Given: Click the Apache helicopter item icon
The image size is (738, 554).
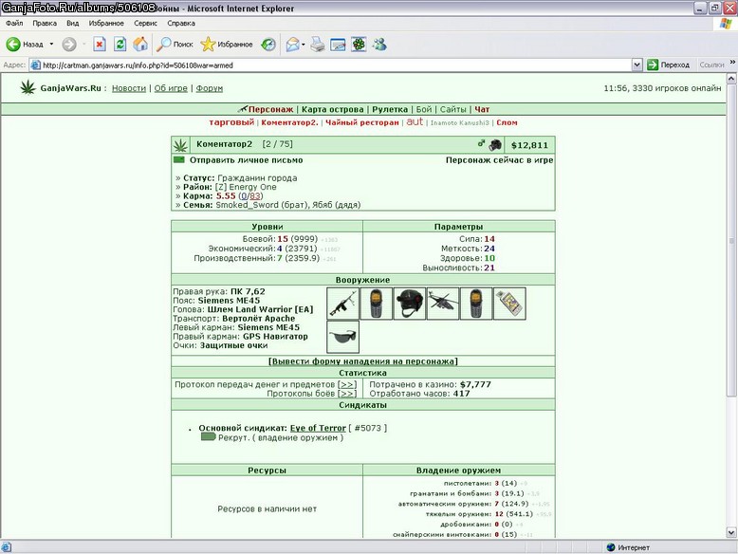Looking at the screenshot, I should (443, 304).
